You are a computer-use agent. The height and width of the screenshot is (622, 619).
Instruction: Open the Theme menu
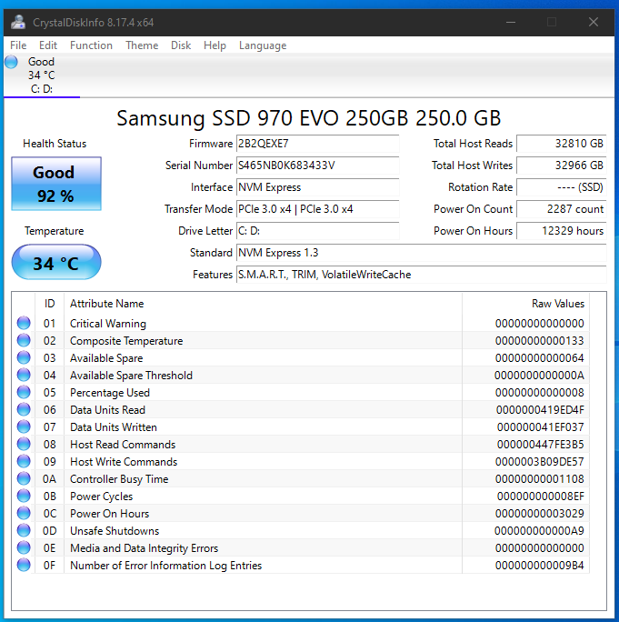tap(142, 45)
